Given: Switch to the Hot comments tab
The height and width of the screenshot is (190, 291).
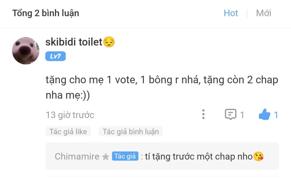Looking at the screenshot, I should (231, 13).
